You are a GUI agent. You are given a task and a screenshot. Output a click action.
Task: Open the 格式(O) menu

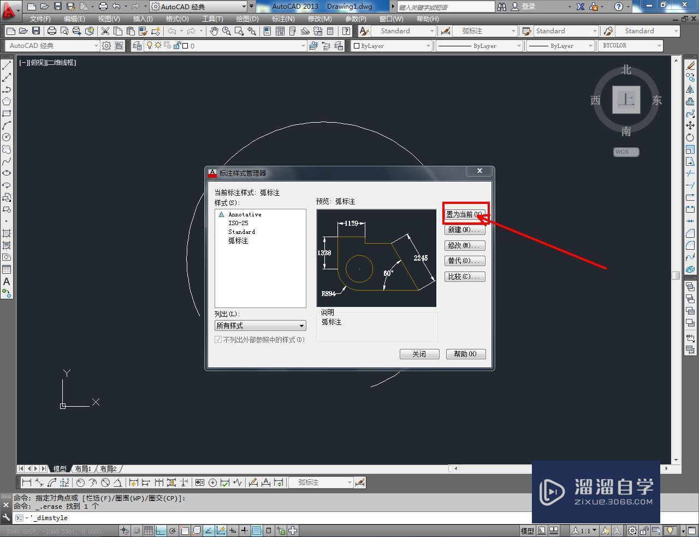(x=177, y=19)
